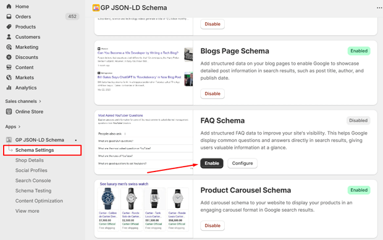Click Enabled badge on Product Carousel Schema
383x240 pixels.
click(359, 190)
